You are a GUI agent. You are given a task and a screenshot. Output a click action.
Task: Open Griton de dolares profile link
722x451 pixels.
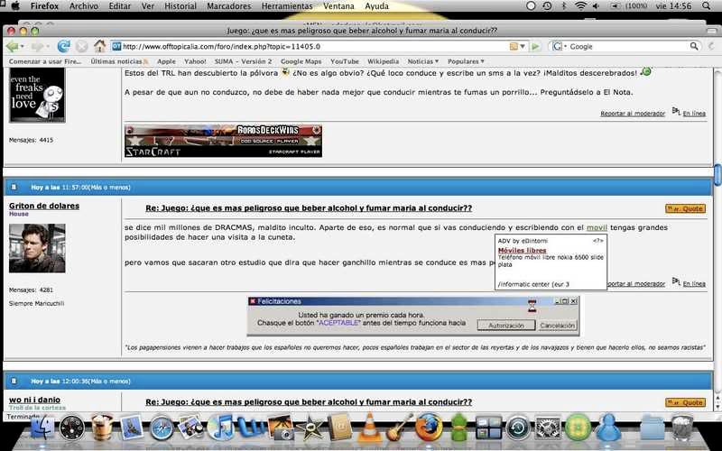pyautogui.click(x=43, y=206)
